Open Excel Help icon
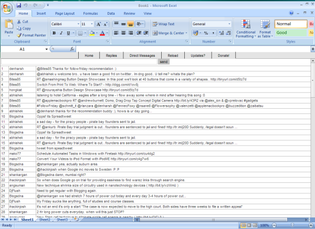The image size is (315, 229). 291,13
